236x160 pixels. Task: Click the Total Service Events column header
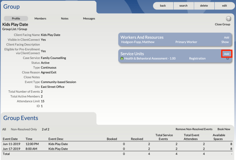tap(164, 137)
